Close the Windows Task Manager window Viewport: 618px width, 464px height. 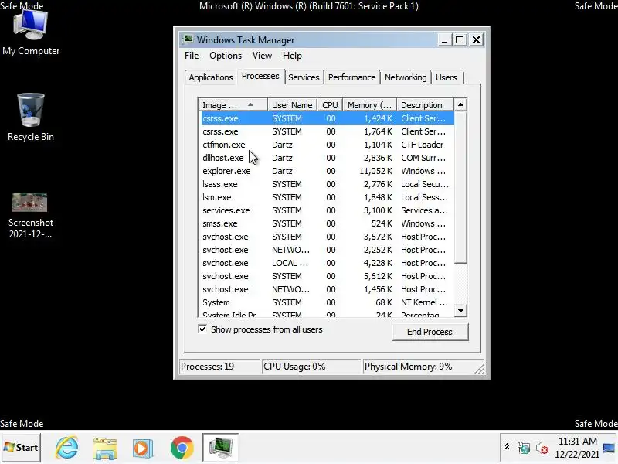[476, 40]
